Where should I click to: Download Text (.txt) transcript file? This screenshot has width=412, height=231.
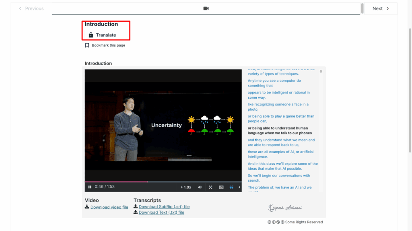pos(161,213)
